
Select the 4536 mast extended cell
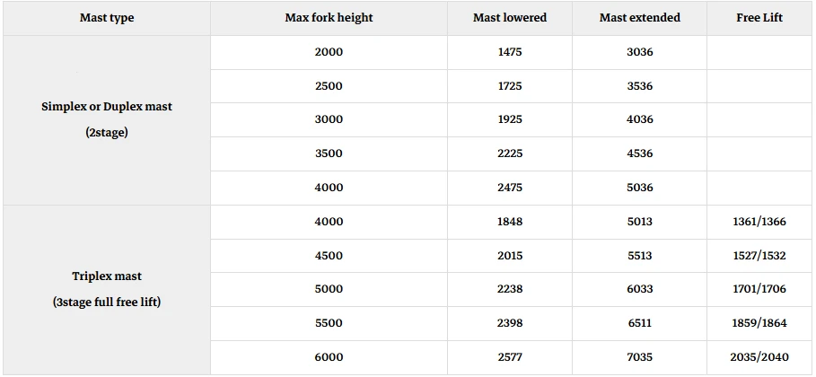point(639,153)
